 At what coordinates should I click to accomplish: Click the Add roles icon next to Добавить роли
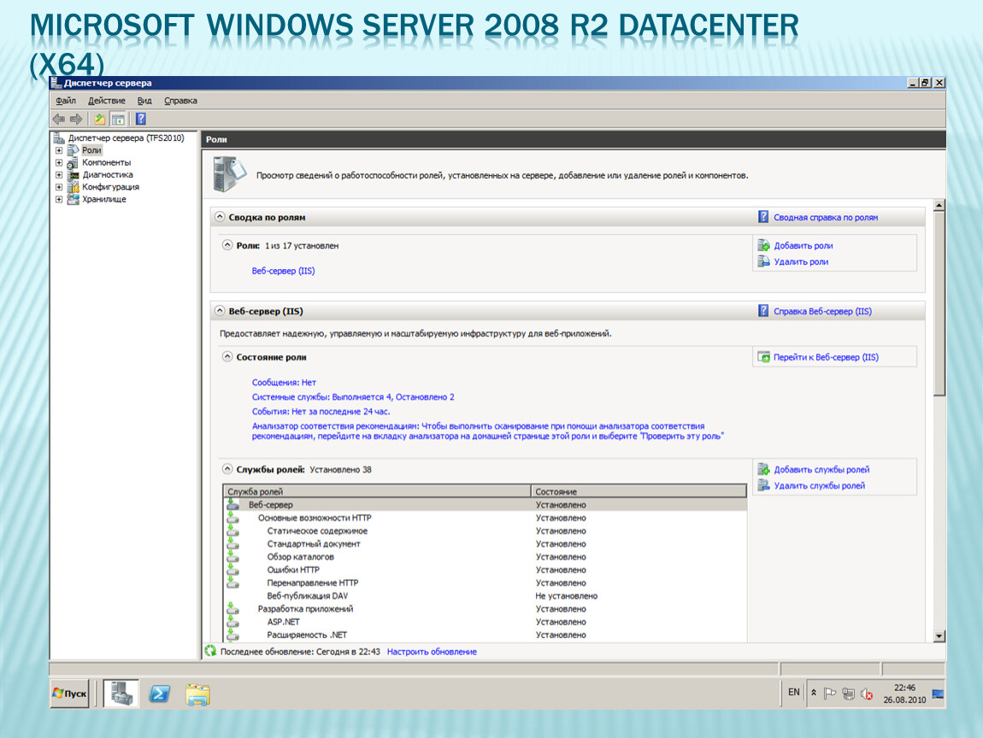tap(763, 246)
